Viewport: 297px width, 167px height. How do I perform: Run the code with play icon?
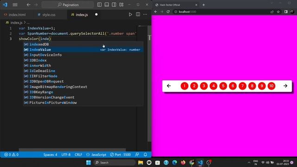[130, 14]
